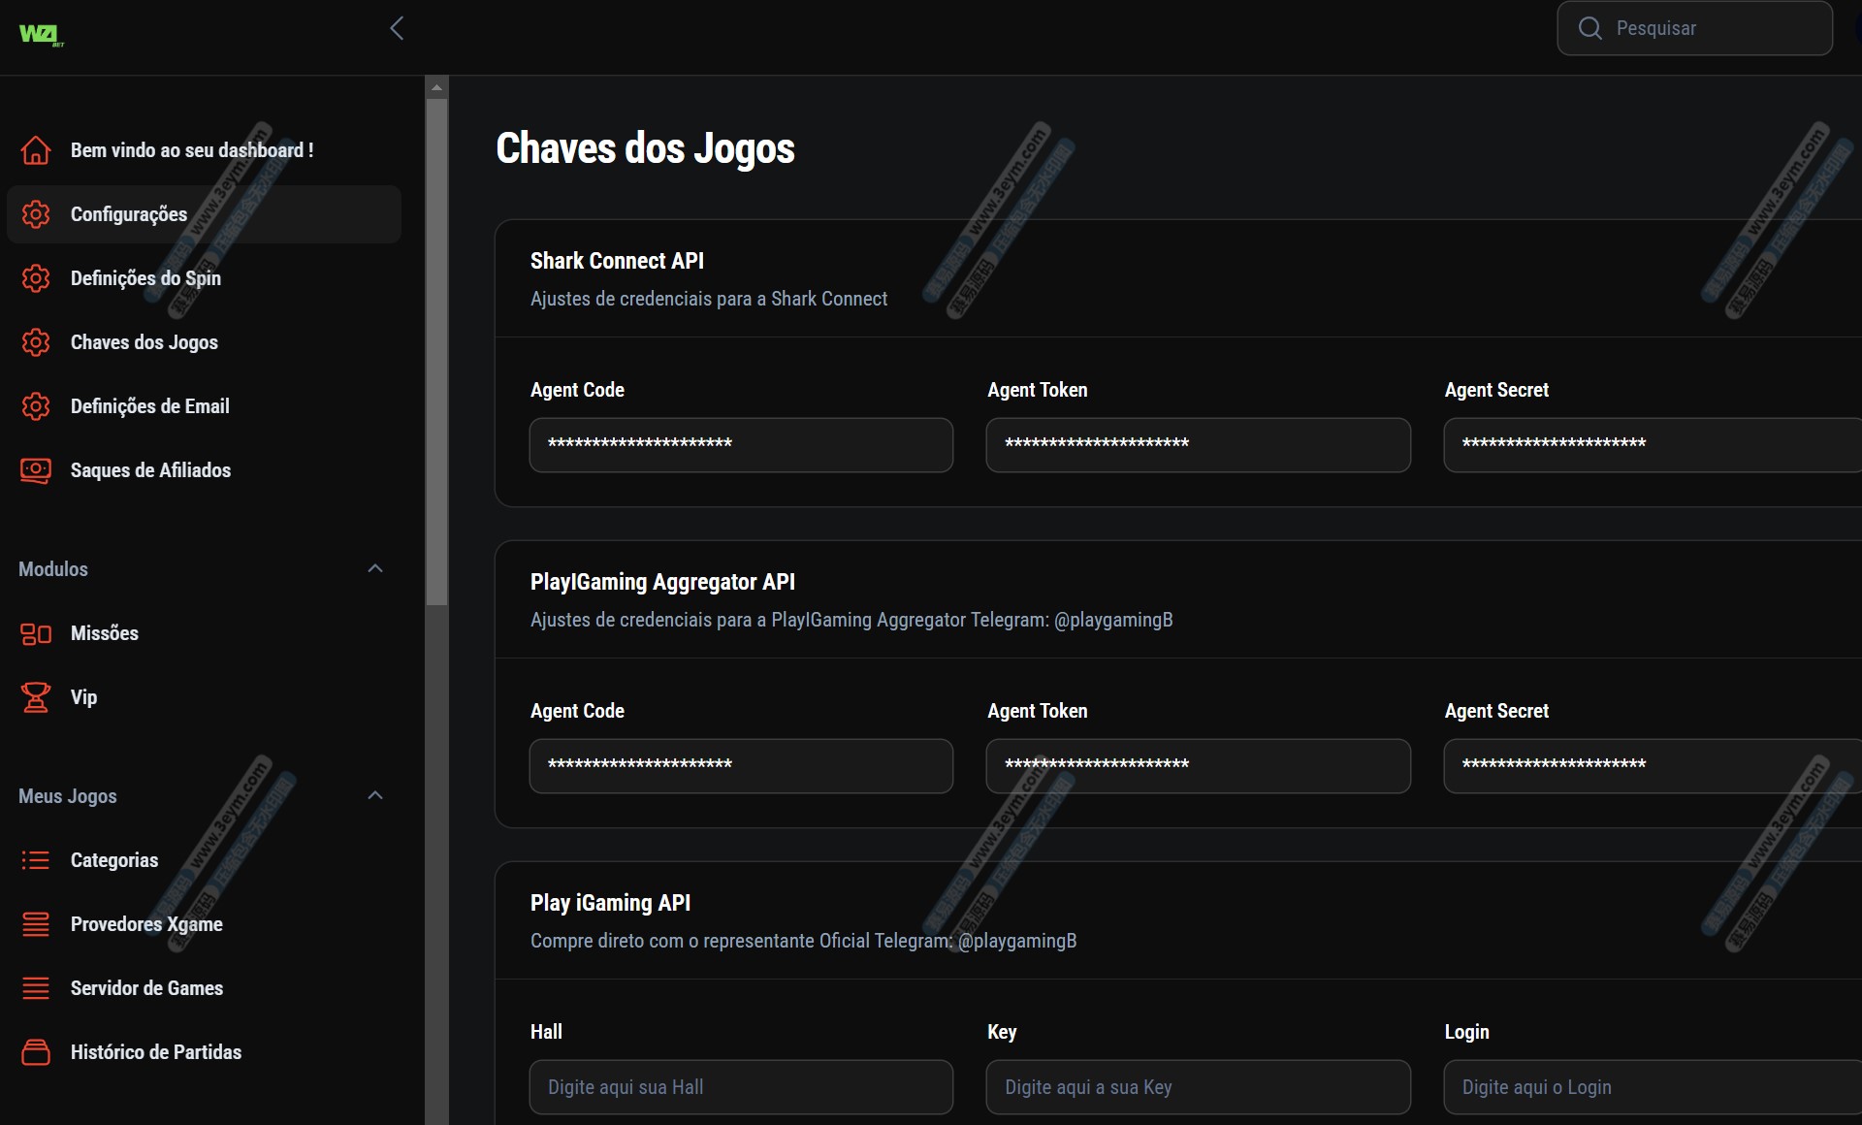Open the Chaves dos Jogos menu item
This screenshot has height=1125, width=1862.
[144, 342]
